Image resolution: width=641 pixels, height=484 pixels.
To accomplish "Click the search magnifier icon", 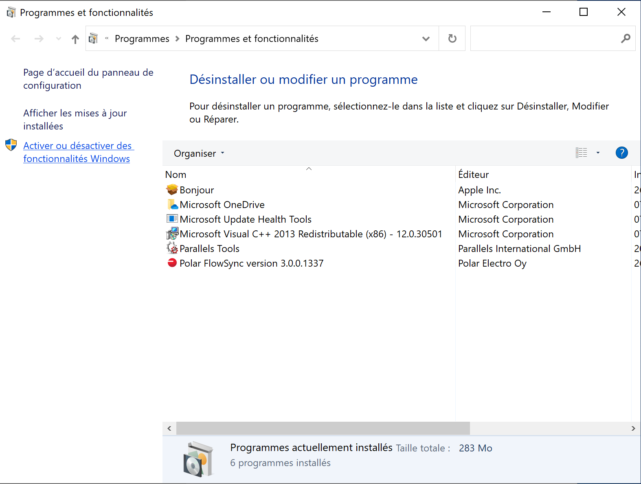I will tap(626, 39).
